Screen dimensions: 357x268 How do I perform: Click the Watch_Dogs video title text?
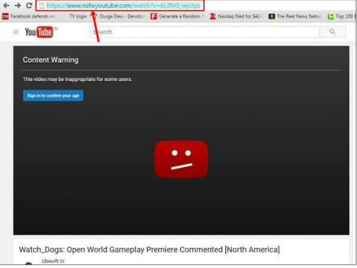(149, 250)
